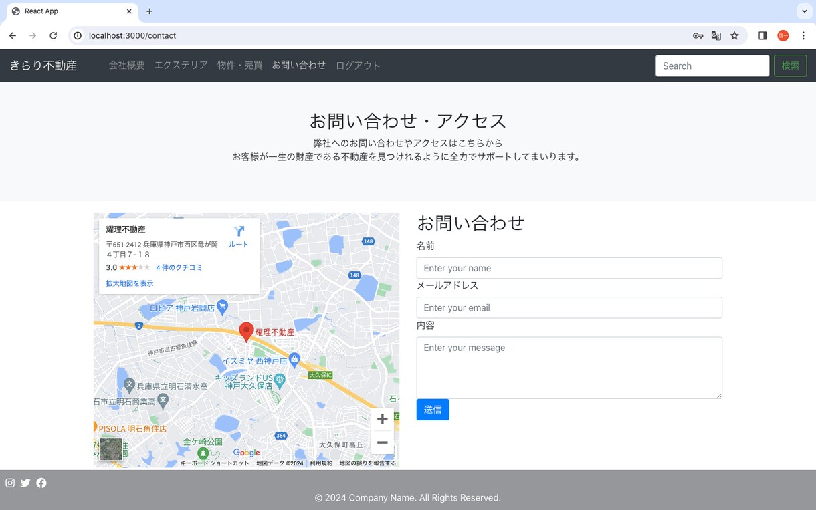This screenshot has width=816, height=510.
Task: Click the イズミヤ 西神戸店 map marker
Action: [294, 359]
